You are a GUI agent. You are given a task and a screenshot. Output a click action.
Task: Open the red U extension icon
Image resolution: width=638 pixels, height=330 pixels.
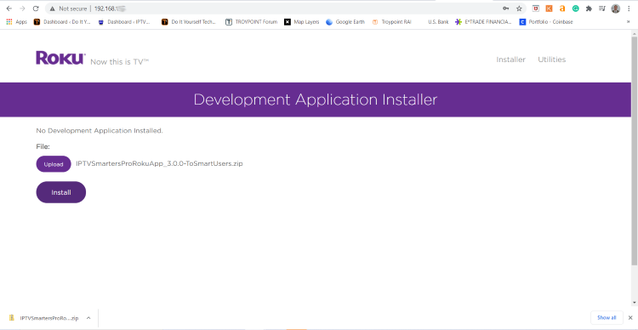pyautogui.click(x=536, y=9)
